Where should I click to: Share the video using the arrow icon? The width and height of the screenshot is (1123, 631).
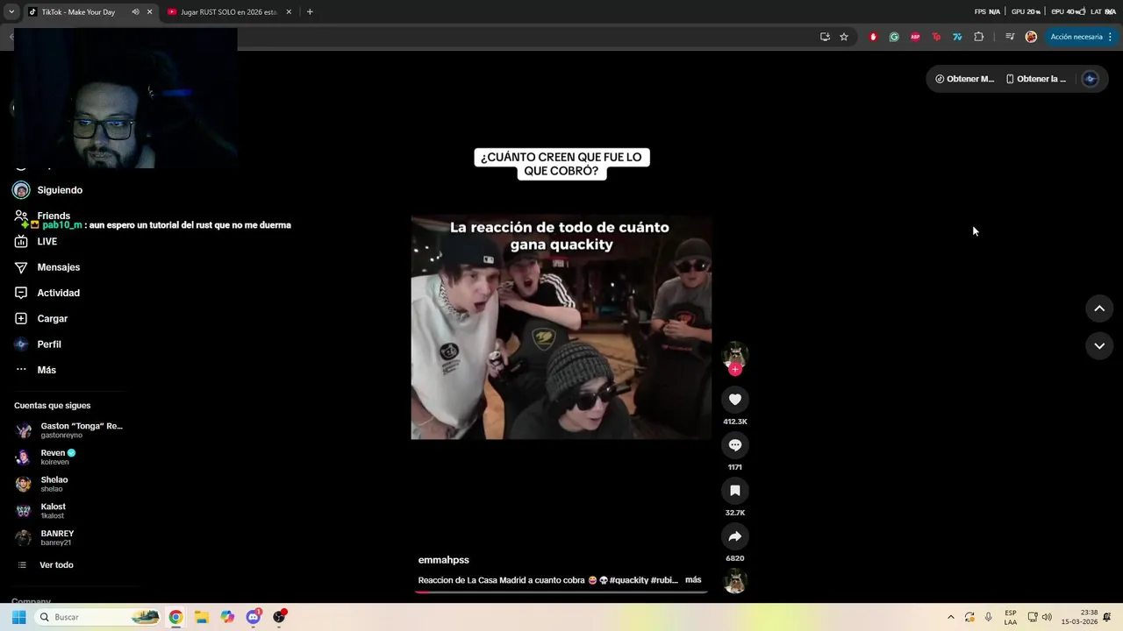click(735, 536)
